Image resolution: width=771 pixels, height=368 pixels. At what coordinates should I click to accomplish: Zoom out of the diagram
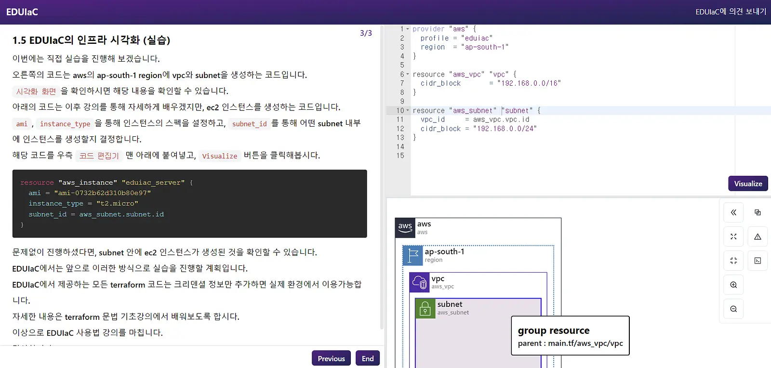point(733,309)
